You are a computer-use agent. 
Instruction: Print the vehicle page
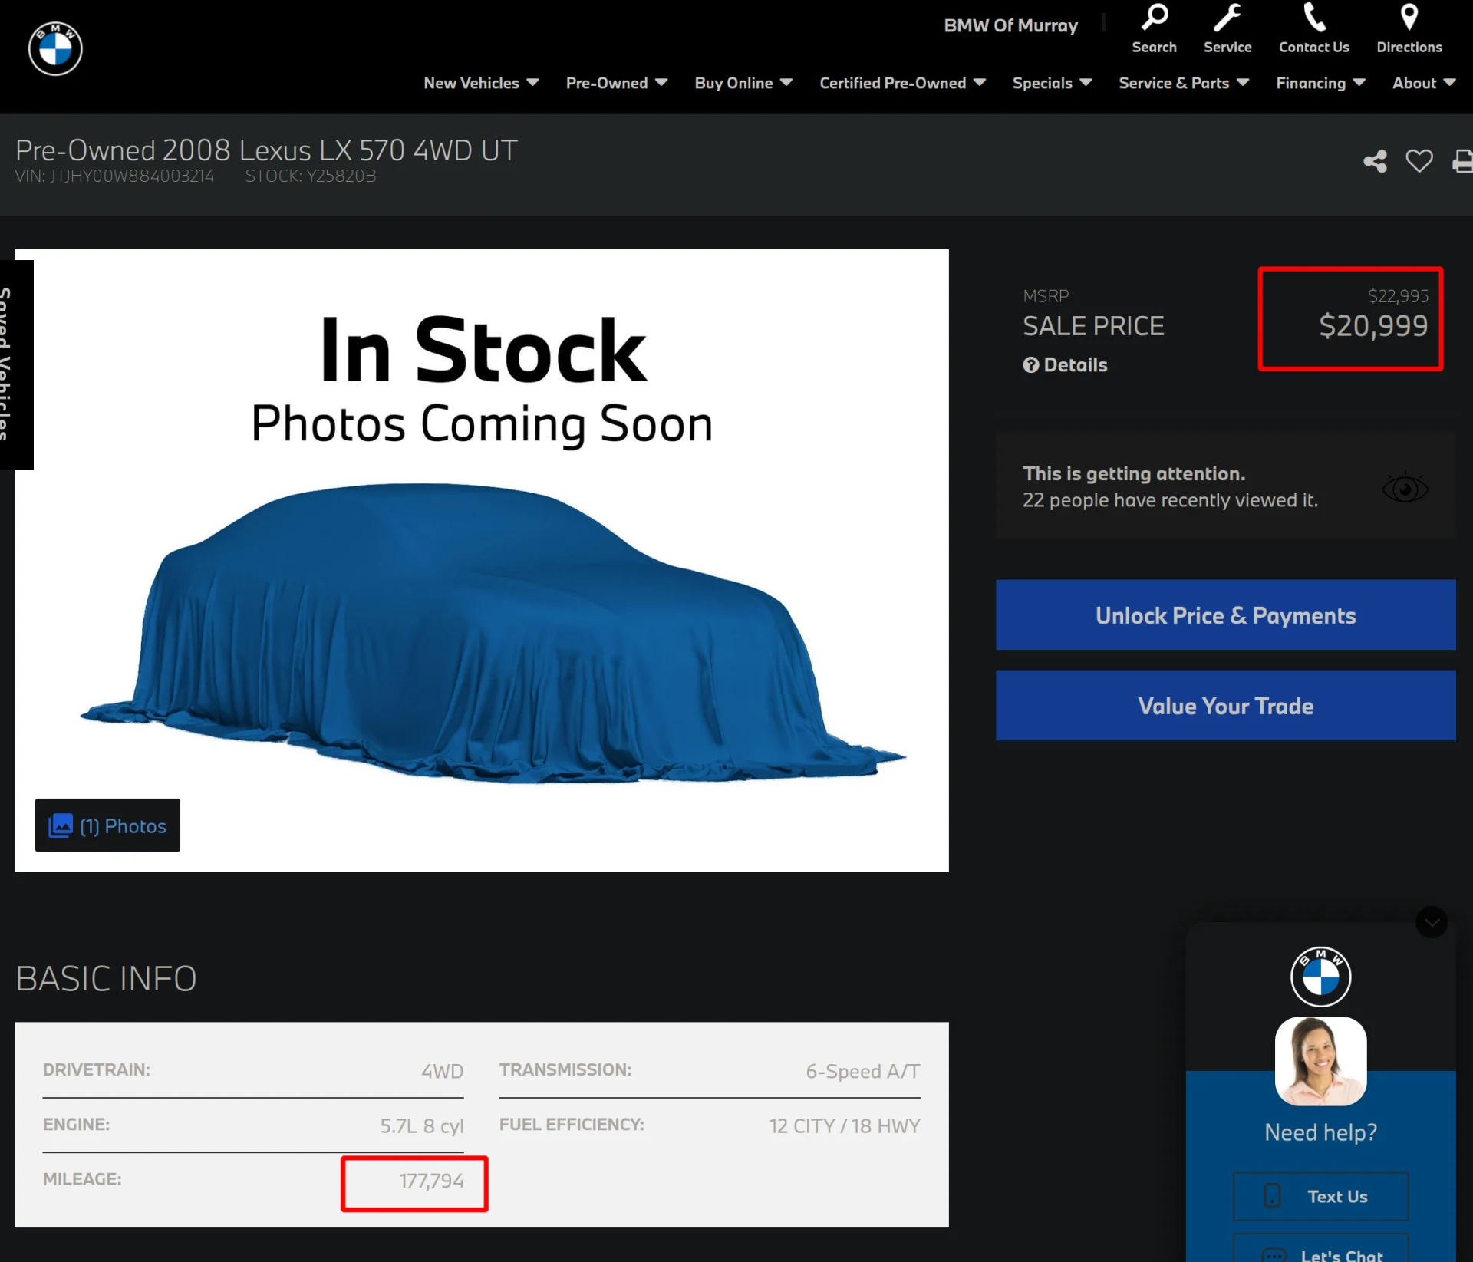(1462, 161)
